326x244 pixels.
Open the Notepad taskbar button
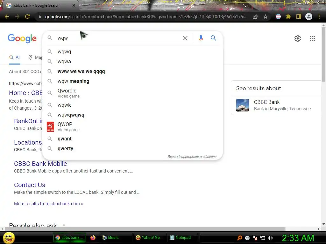coord(182,238)
